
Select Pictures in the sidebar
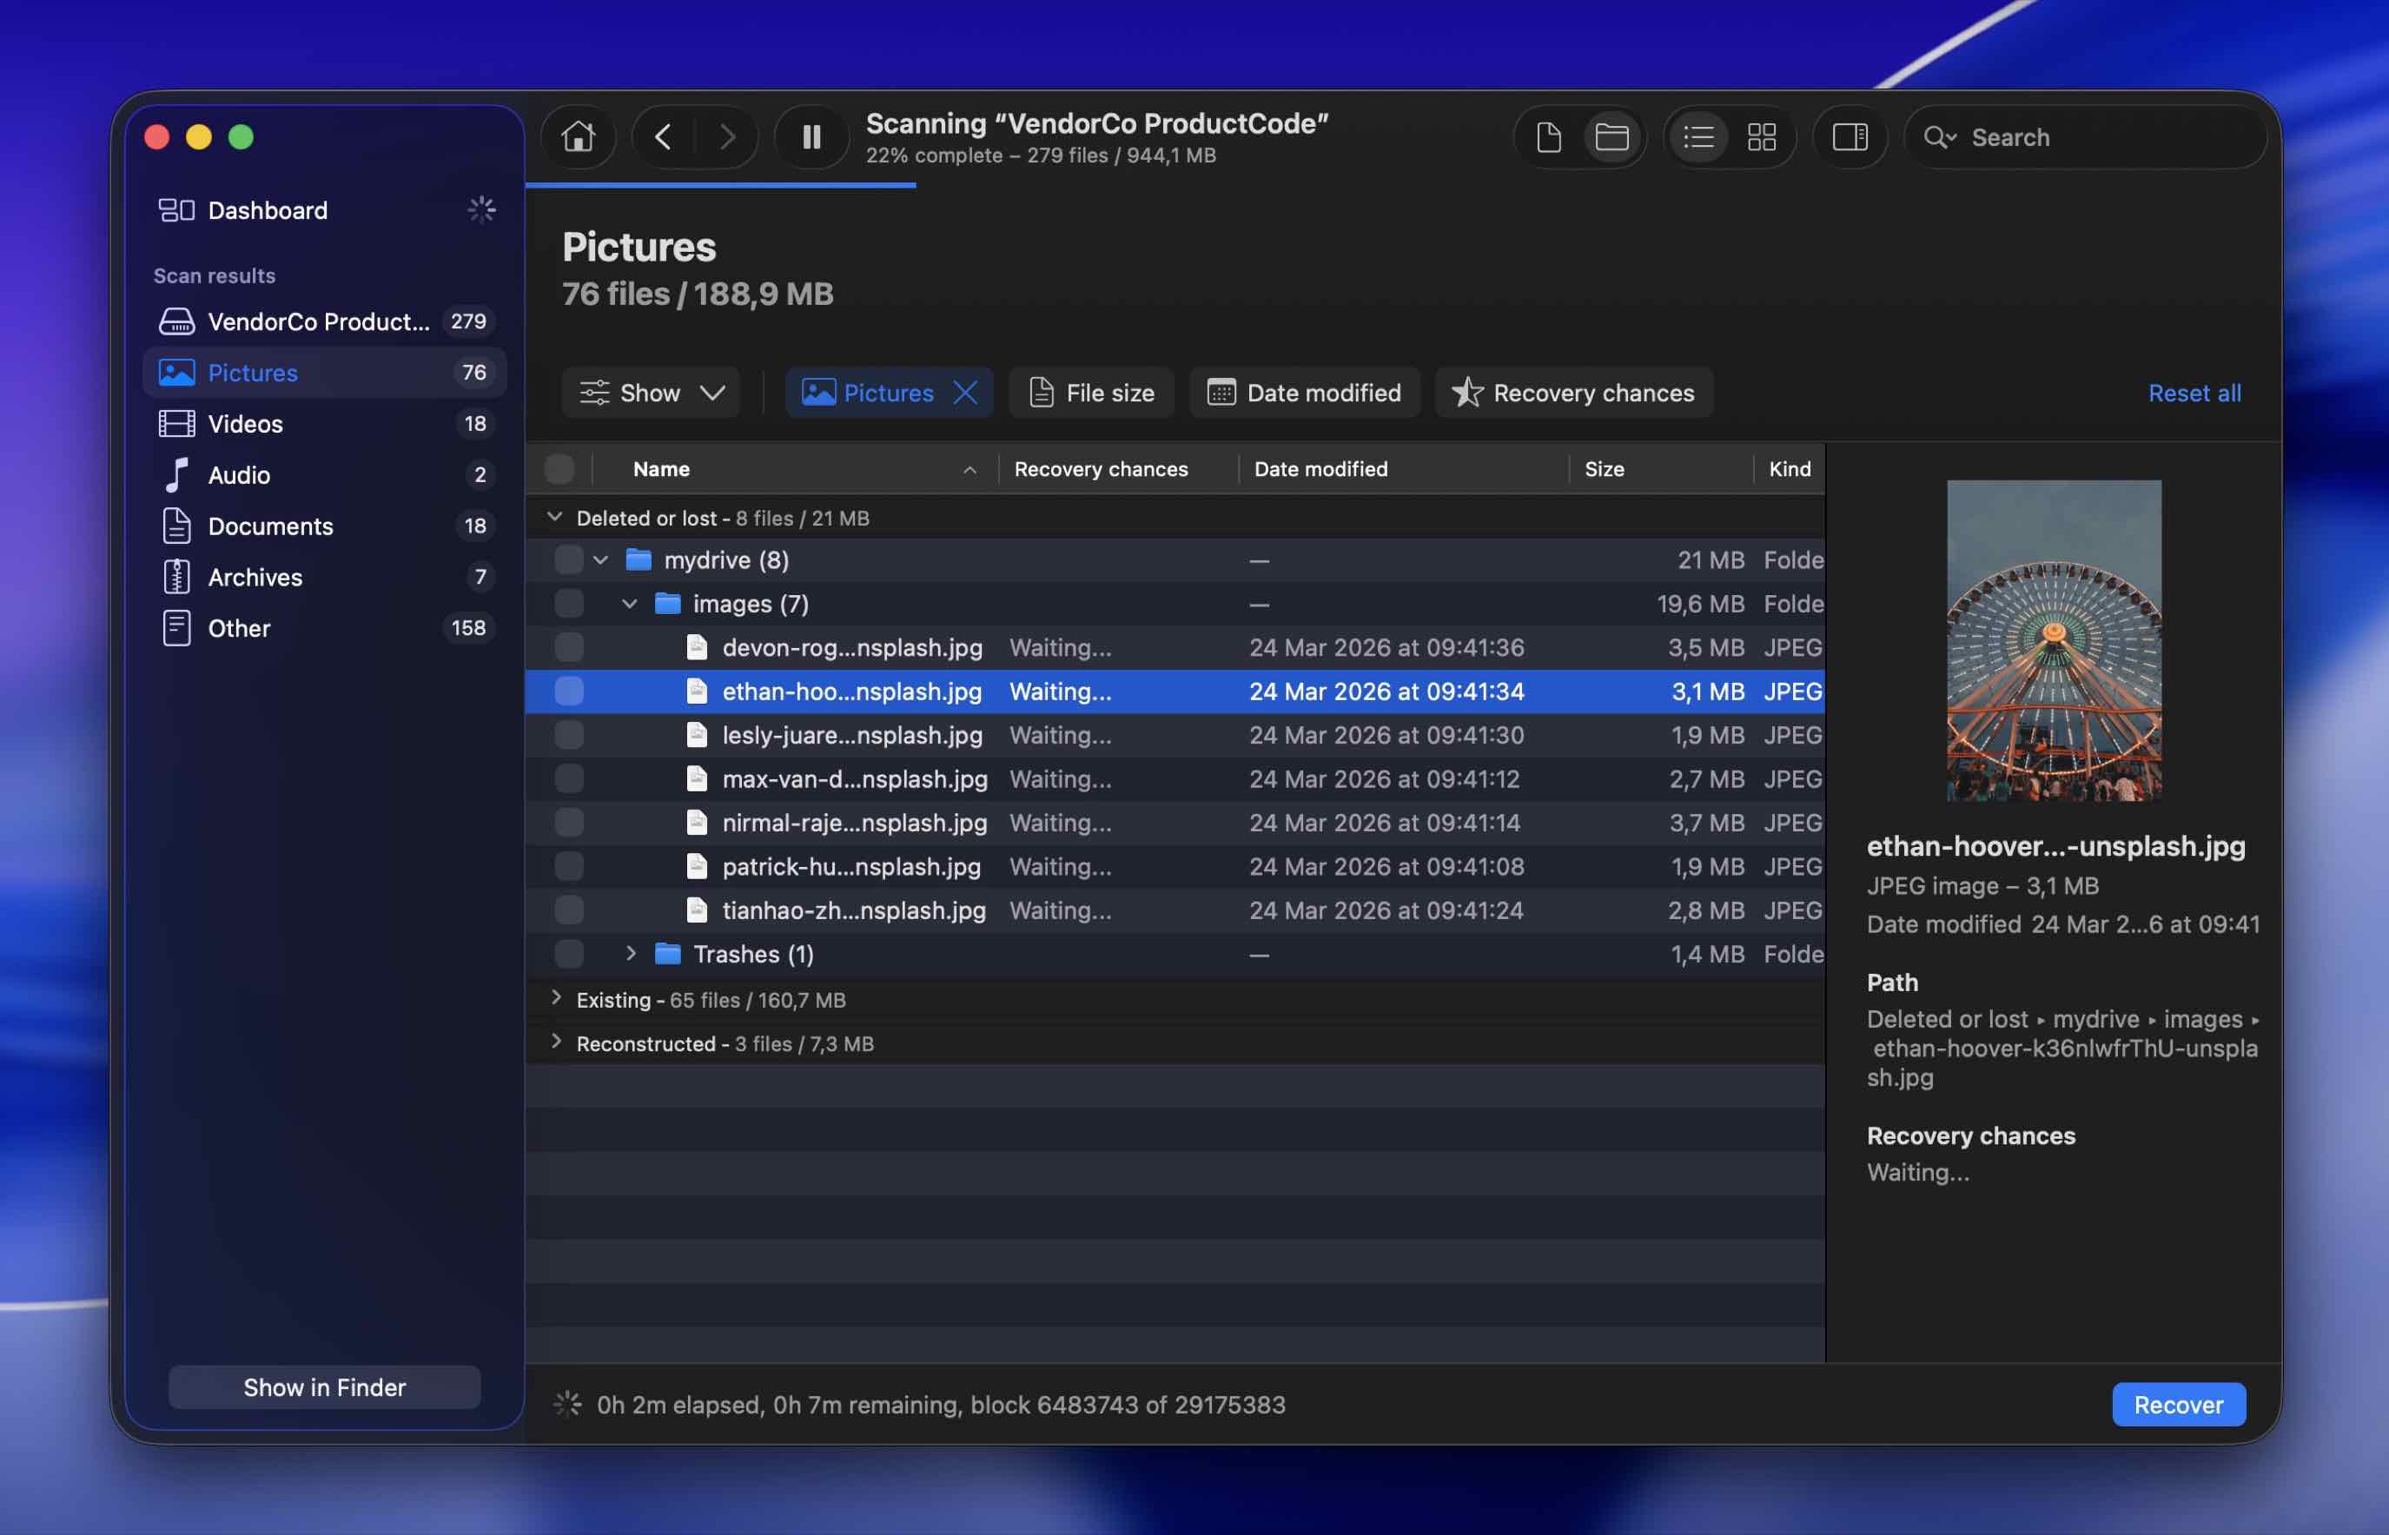tap(325, 372)
